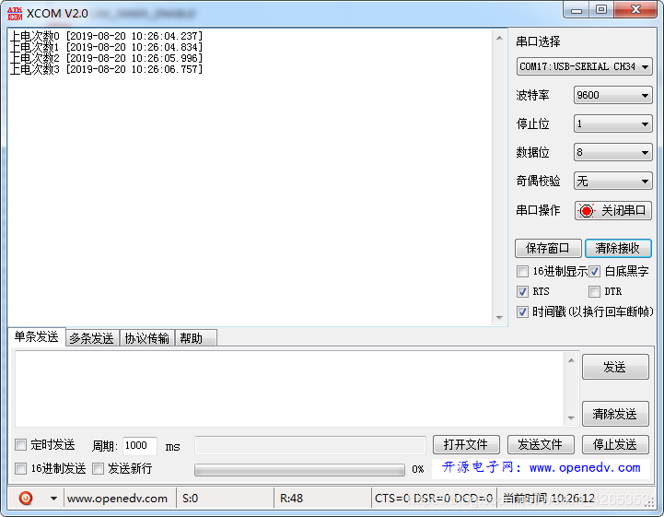Open the dropdown arrow beside status bar red icon

click(53, 499)
